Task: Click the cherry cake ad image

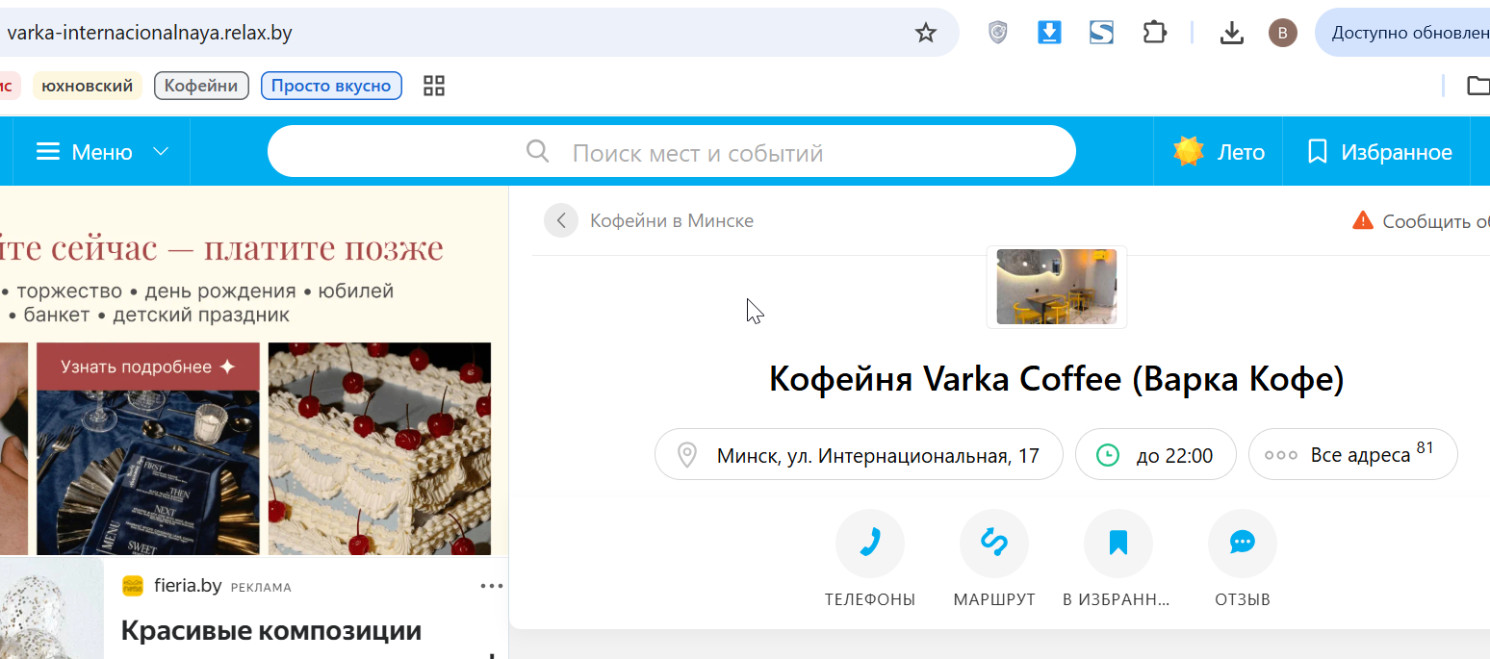Action: [x=379, y=448]
